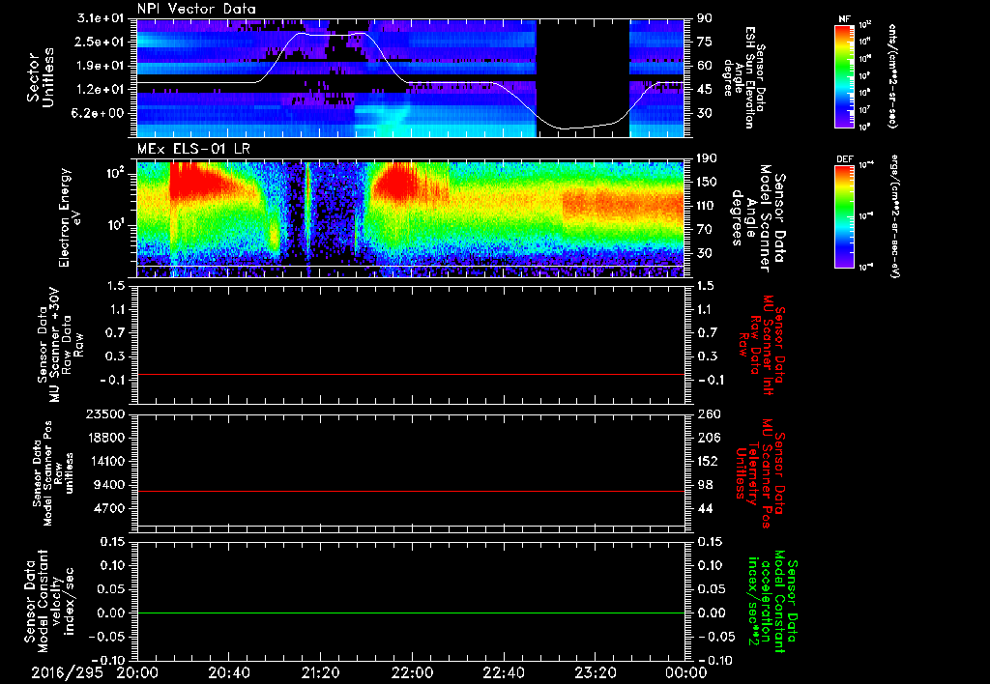Click the '206' telemetry tick label
Screen dimensions: 990x684
(x=707, y=438)
